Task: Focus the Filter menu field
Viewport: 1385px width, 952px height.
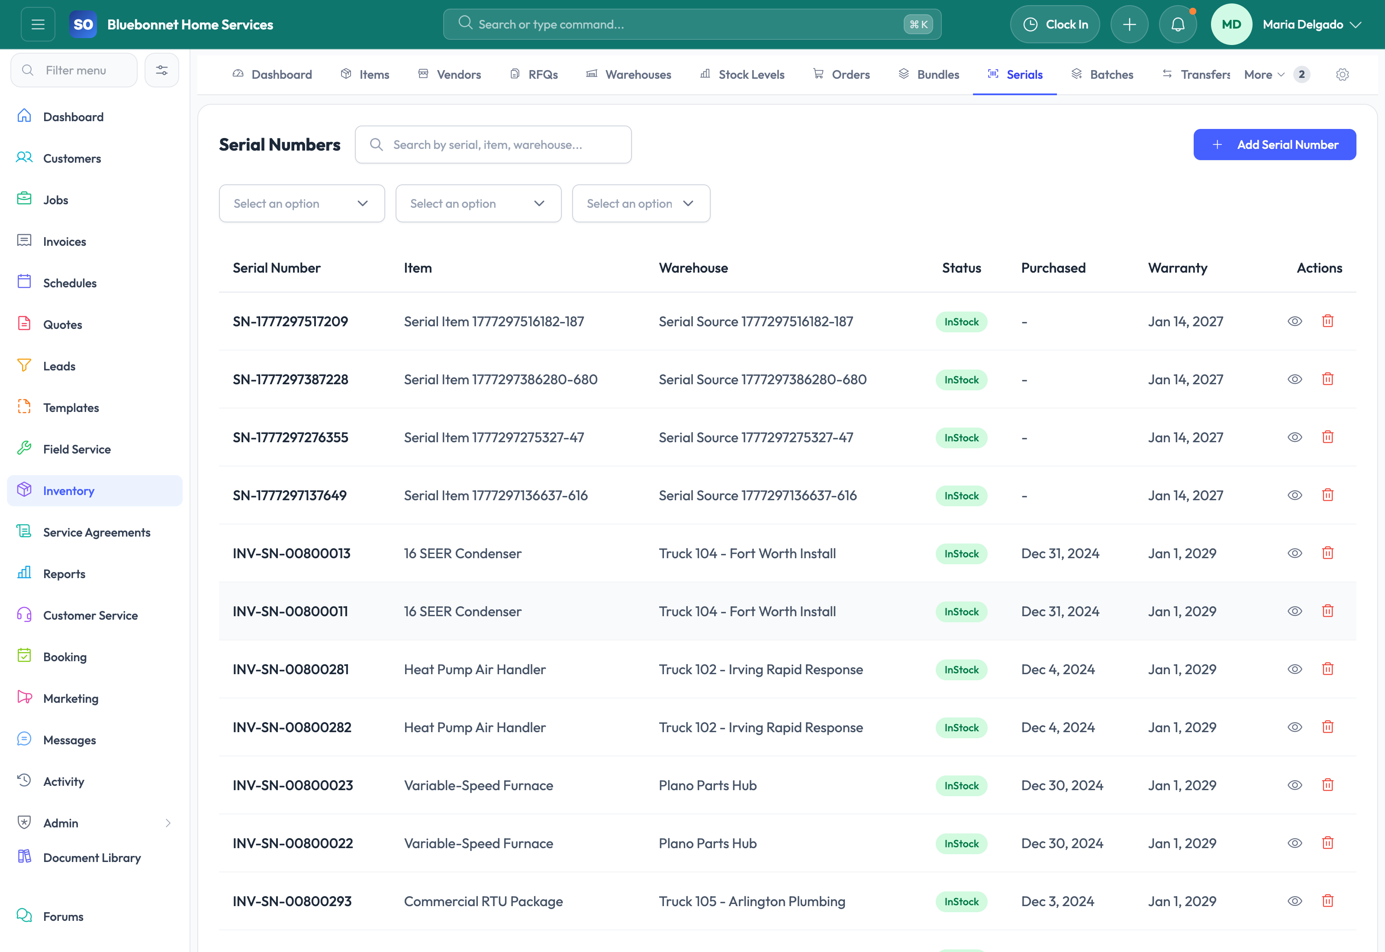Action: tap(74, 71)
